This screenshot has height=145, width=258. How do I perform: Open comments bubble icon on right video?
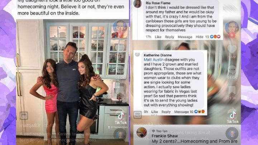coord(232,70)
